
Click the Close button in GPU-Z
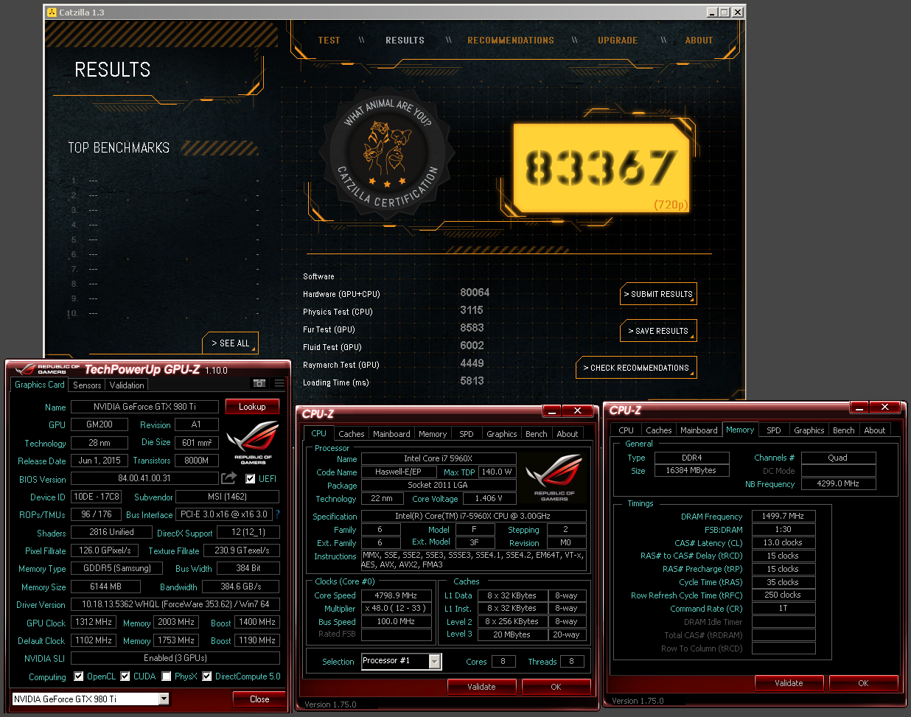click(x=259, y=699)
